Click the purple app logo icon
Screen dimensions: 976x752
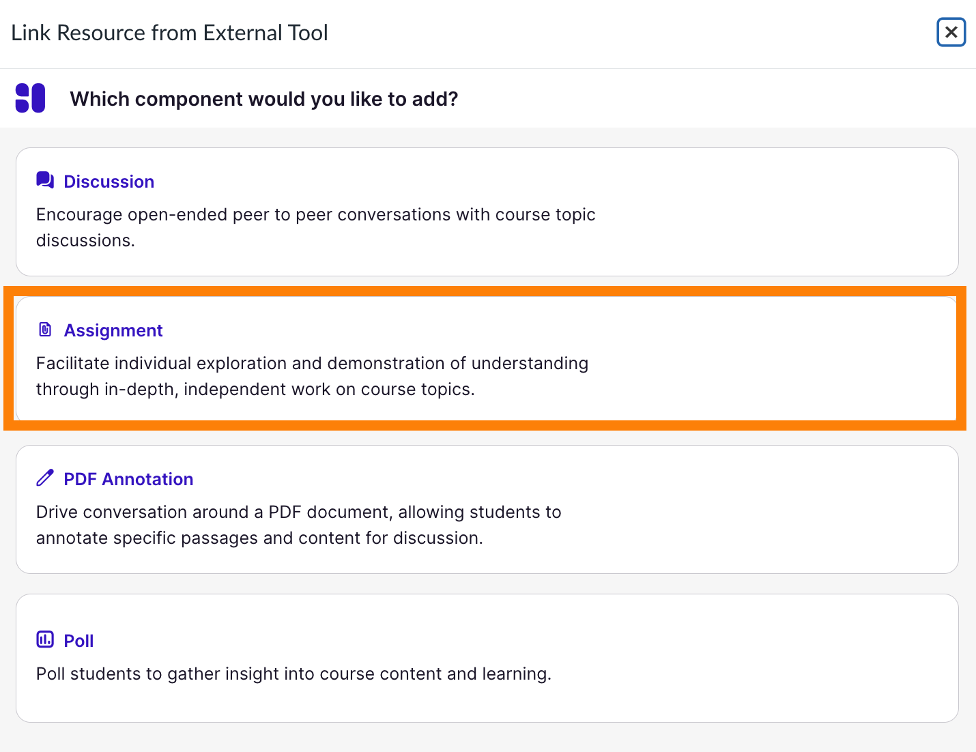point(31,98)
